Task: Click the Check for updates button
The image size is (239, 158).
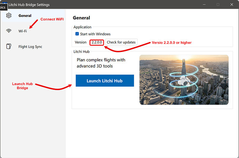Action: 121,42
